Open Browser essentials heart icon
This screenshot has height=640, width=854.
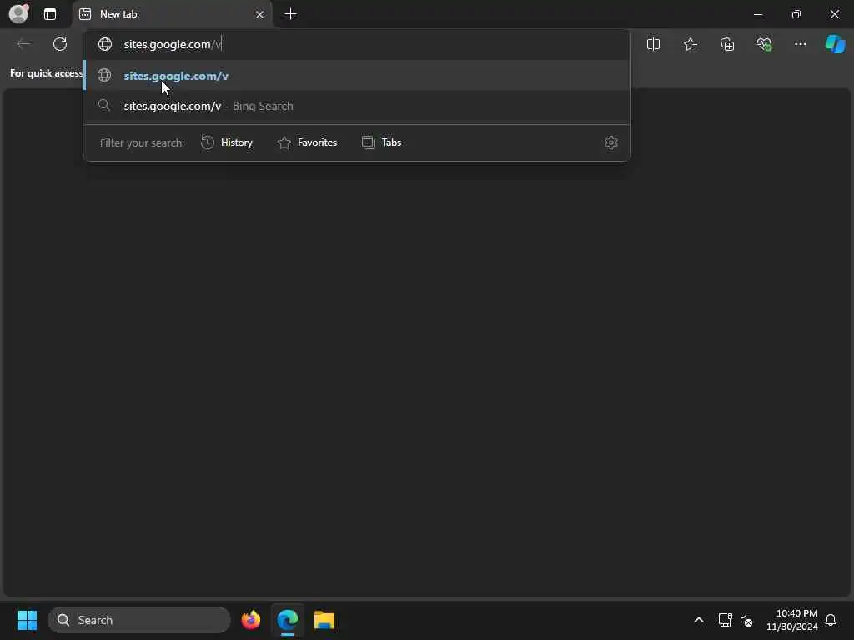point(764,44)
